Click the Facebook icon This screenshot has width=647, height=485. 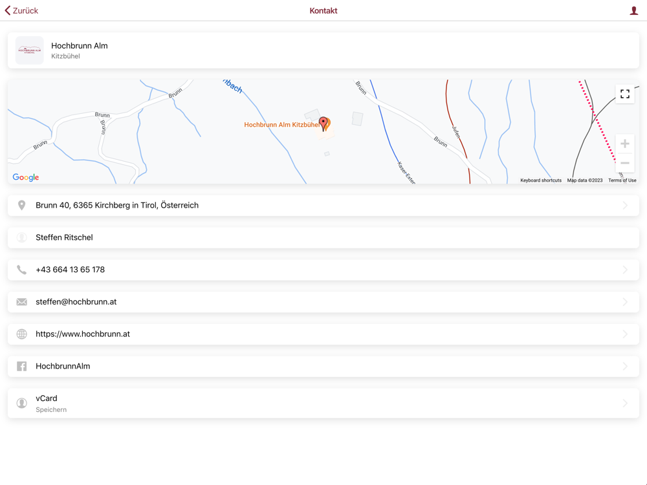[21, 366]
